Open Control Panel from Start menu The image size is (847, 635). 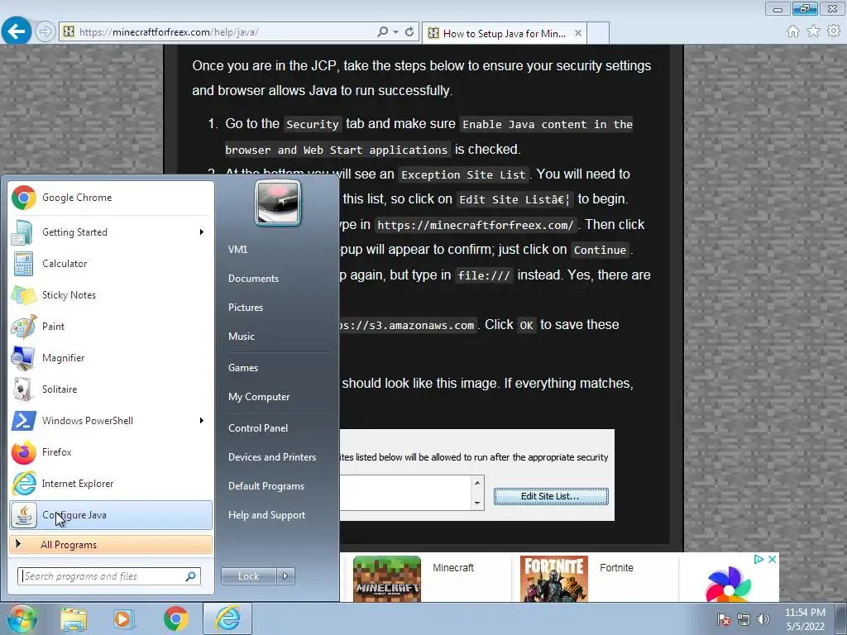pyautogui.click(x=258, y=428)
